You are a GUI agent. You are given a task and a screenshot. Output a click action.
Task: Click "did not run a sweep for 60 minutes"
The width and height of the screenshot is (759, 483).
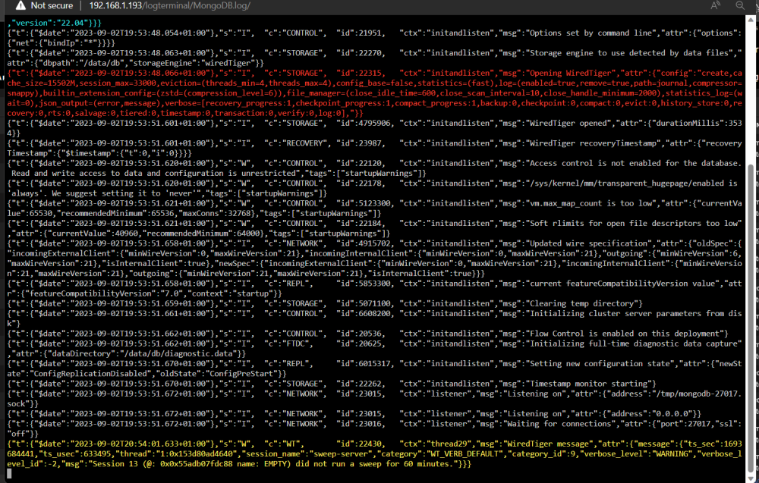pyautogui.click(x=373, y=464)
